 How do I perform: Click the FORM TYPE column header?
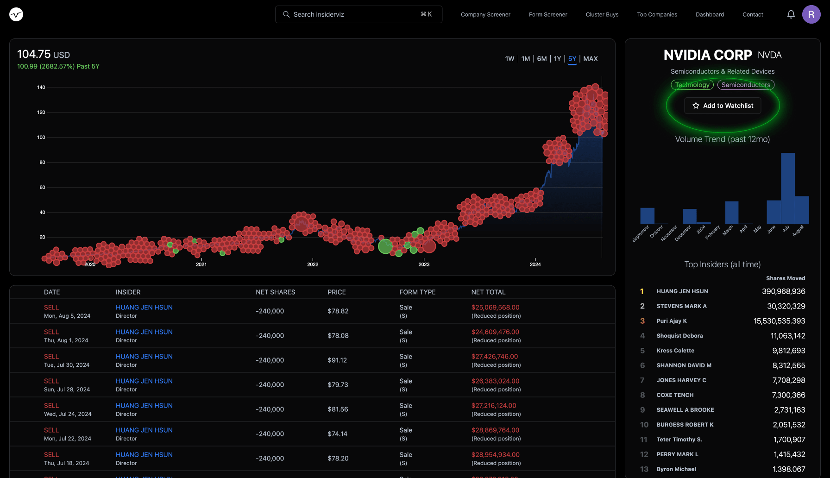[x=417, y=292]
